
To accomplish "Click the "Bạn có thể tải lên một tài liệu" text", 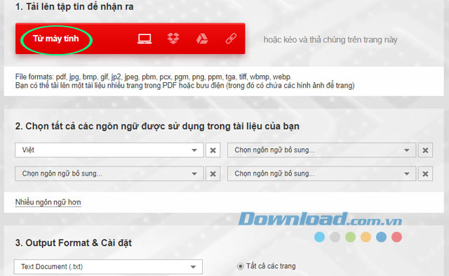I will coord(185,86).
